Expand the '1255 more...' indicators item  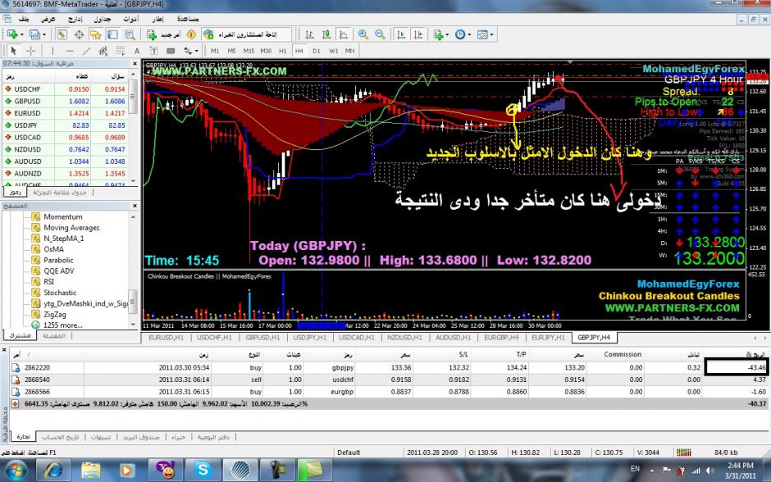(x=62, y=325)
